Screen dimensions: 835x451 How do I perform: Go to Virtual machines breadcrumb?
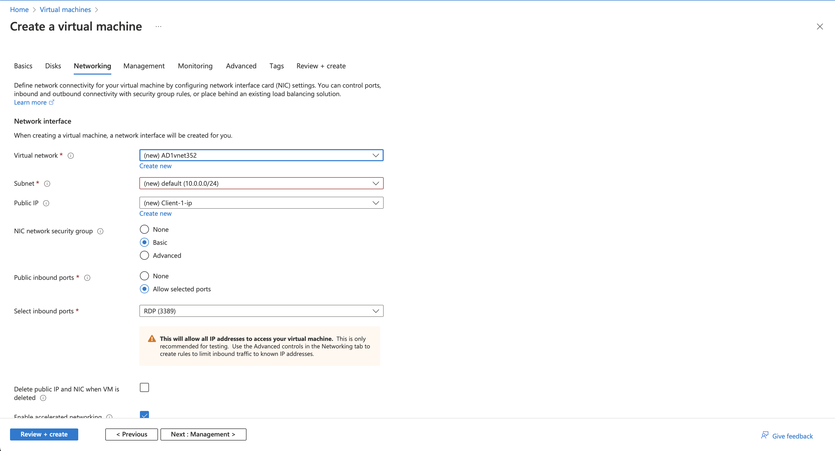65,10
